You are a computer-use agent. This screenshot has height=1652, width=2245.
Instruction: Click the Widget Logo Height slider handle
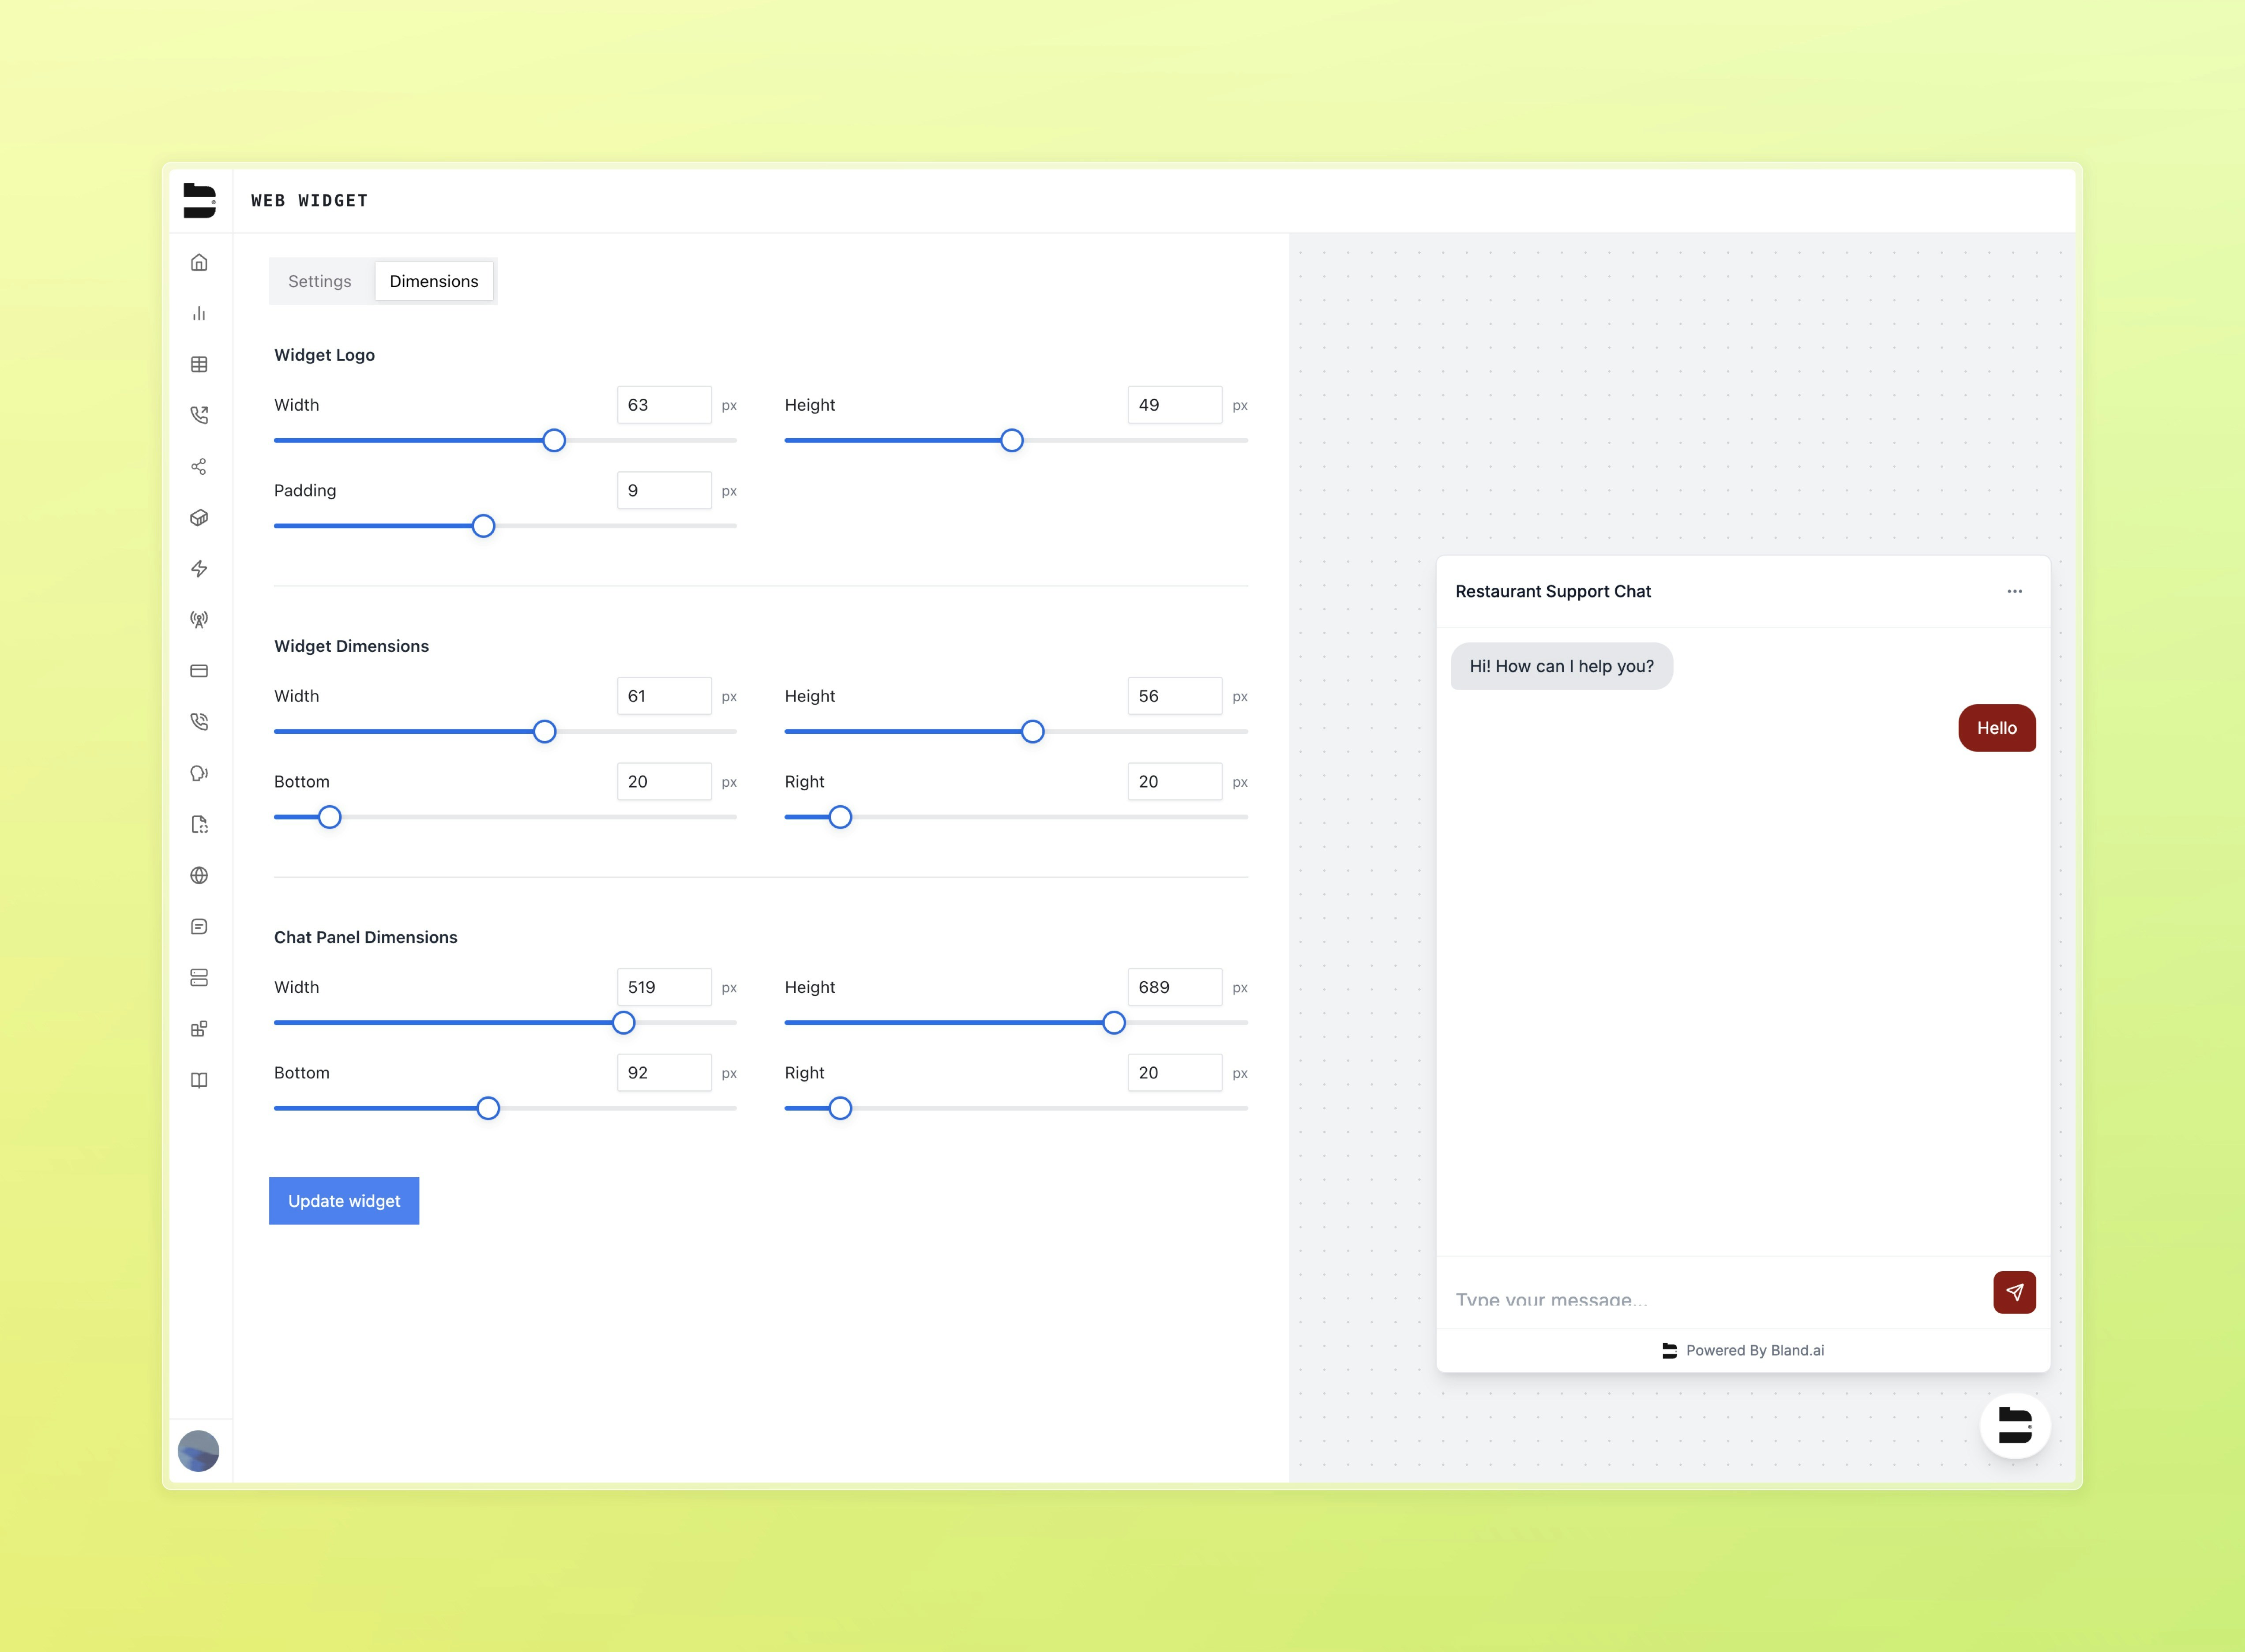pyautogui.click(x=1012, y=440)
